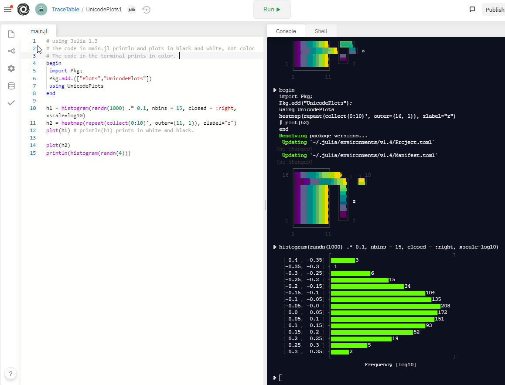Viewport: 505px width, 385px height.
Task: Click the '# using Julia 1.3' comment
Action: pos(72,41)
